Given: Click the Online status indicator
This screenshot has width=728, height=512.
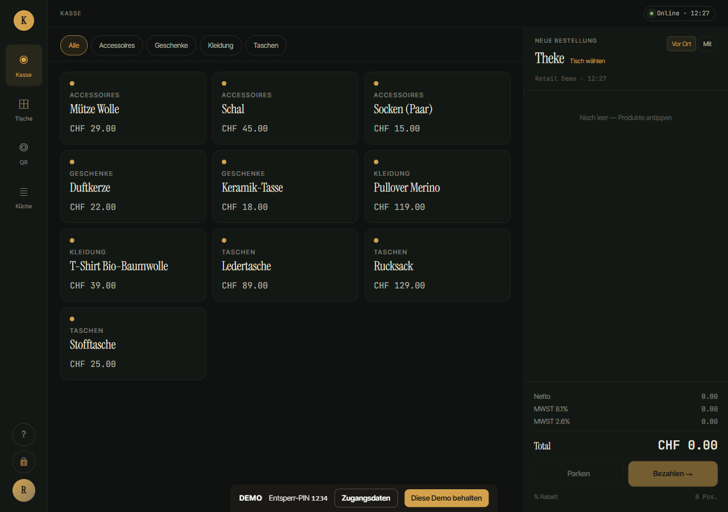Looking at the screenshot, I should pyautogui.click(x=680, y=13).
